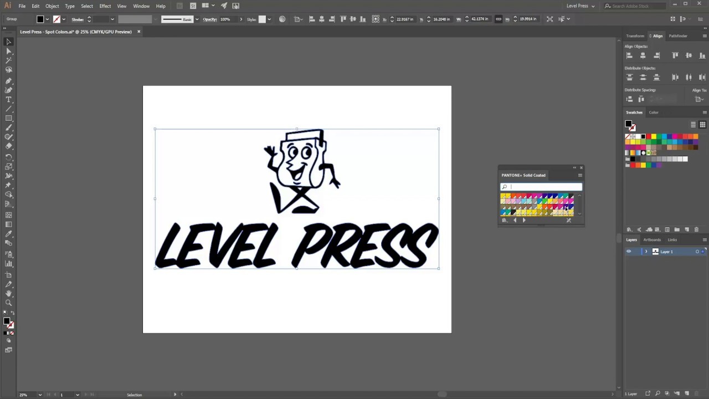This screenshot has height=399, width=709.
Task: Select the Type tool
Action: coord(9,100)
